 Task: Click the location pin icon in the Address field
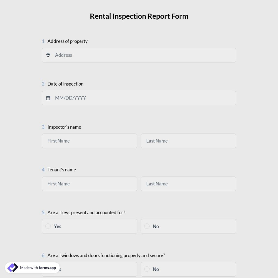click(x=48, y=55)
